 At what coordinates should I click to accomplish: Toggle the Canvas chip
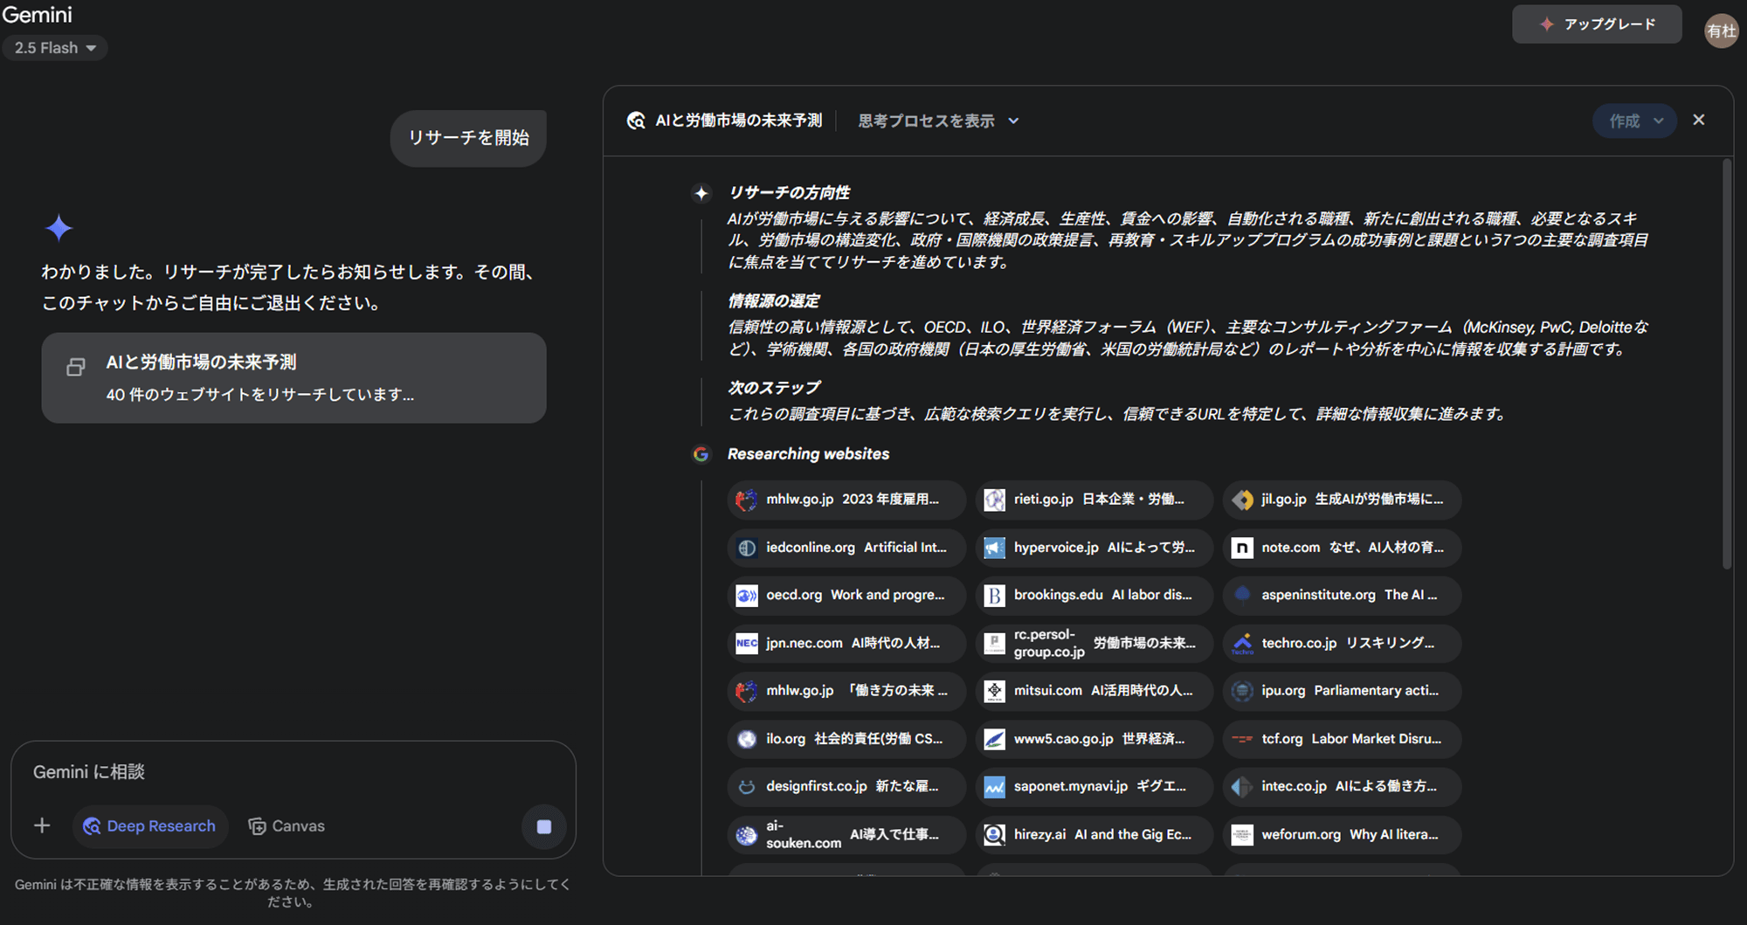click(287, 826)
